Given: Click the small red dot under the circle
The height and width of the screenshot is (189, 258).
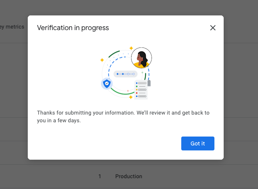Looking at the screenshot, I should tap(128, 91).
